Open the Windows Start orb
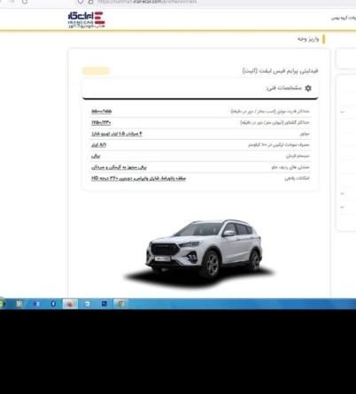This screenshot has width=356, height=394. click(2, 304)
